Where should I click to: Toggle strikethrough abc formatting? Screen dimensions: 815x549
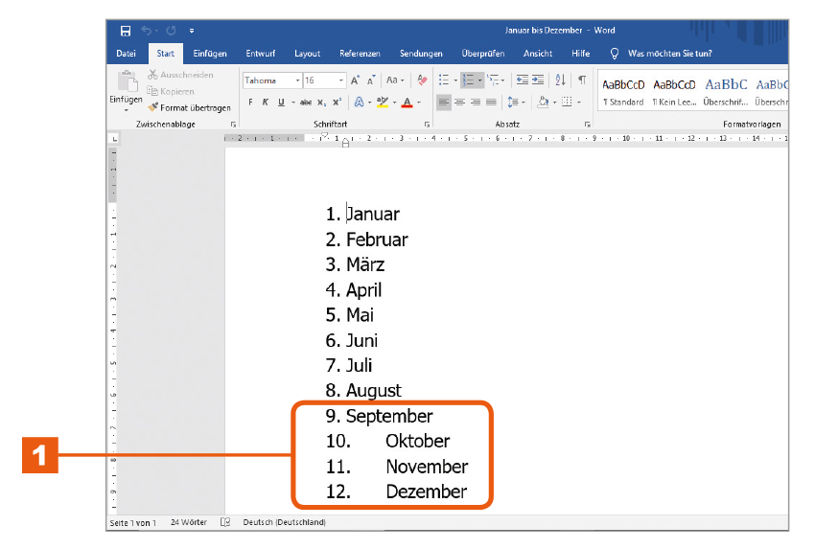pos(306,103)
